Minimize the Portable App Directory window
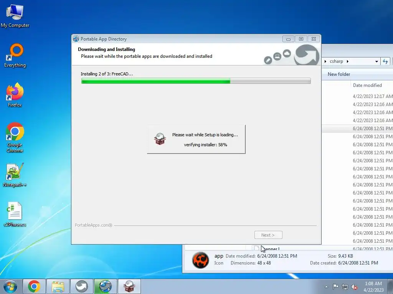This screenshot has width=393, height=294. 288,39
